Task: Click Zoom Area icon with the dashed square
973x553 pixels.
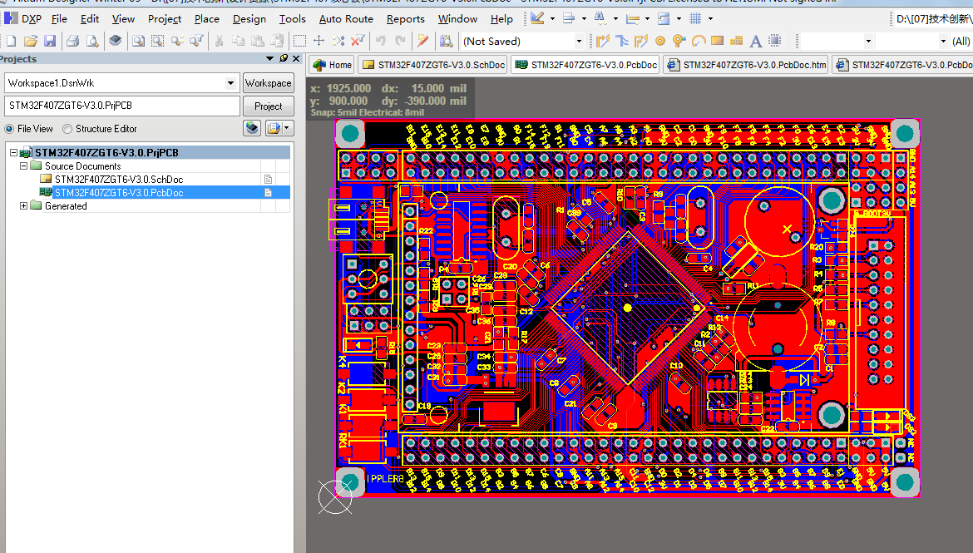Action: point(158,41)
